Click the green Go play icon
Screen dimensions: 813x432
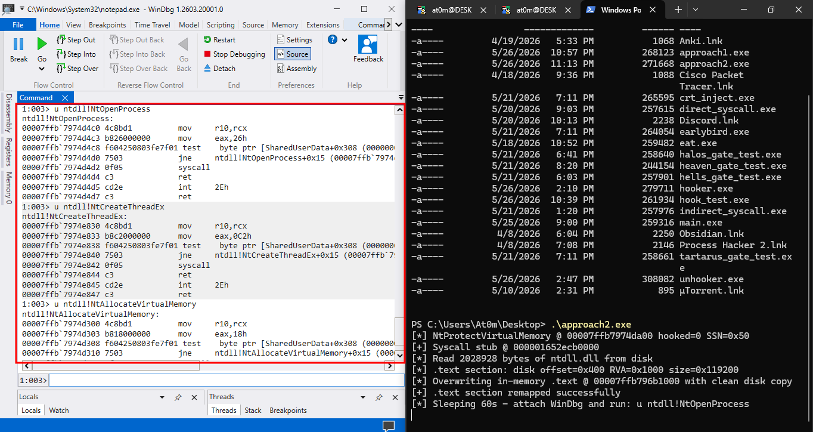tap(42, 44)
